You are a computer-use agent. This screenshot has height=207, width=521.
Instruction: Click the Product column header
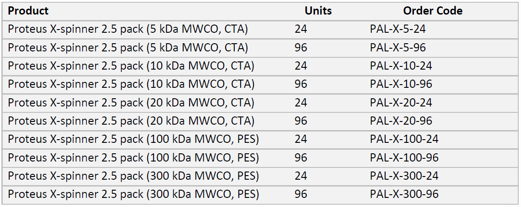pos(28,10)
